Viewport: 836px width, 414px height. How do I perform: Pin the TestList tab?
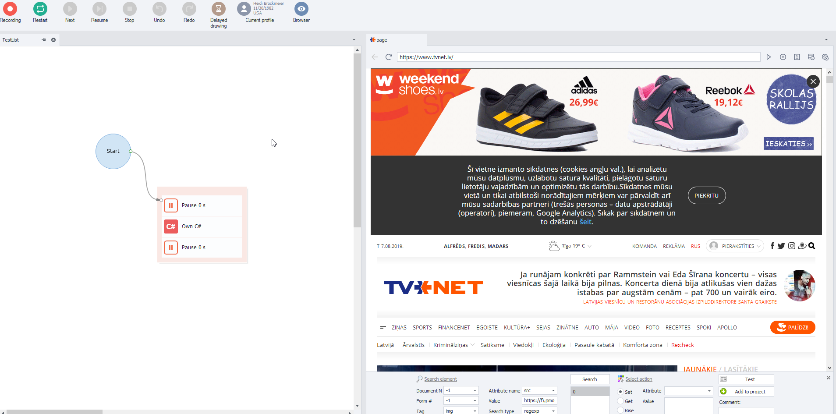(44, 40)
